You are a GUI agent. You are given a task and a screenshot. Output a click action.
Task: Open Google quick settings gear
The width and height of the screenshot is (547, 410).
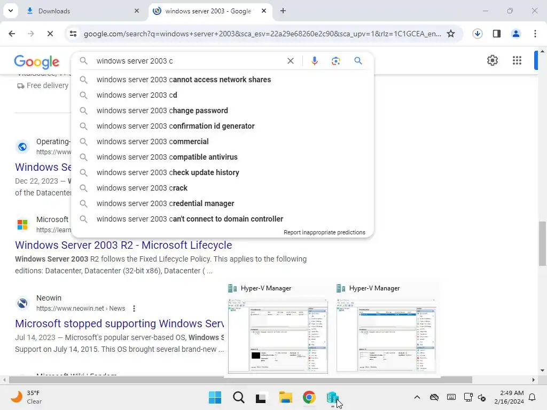click(x=492, y=60)
